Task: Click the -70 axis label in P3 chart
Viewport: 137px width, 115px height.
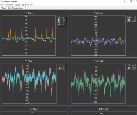Action: point(26,100)
